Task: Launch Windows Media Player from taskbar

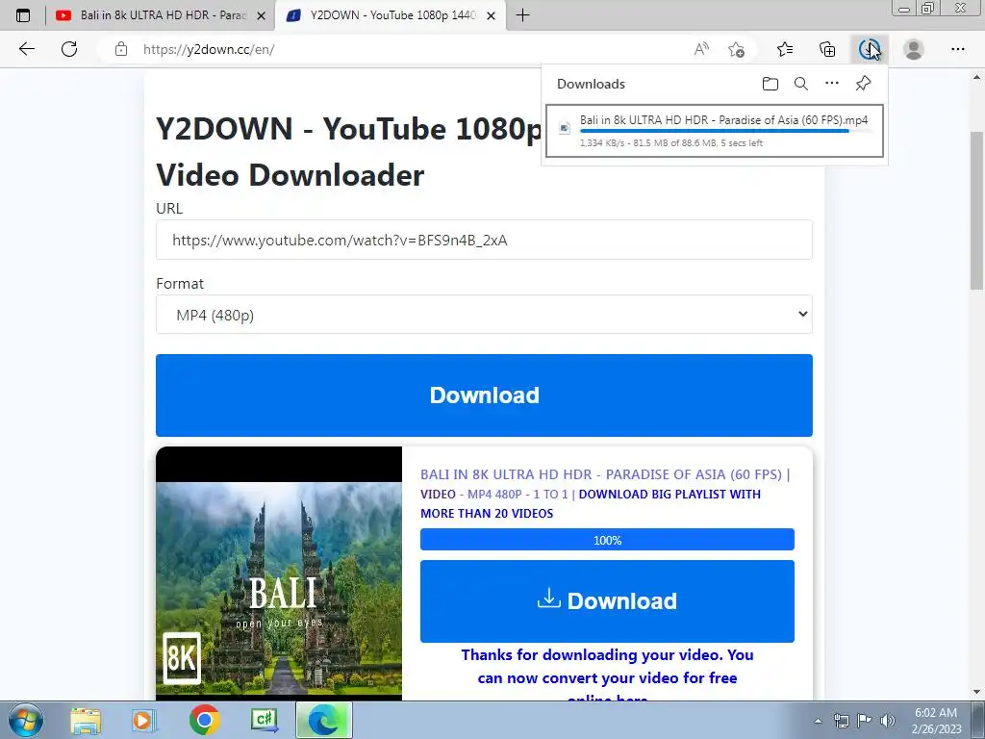Action: pyautogui.click(x=144, y=721)
